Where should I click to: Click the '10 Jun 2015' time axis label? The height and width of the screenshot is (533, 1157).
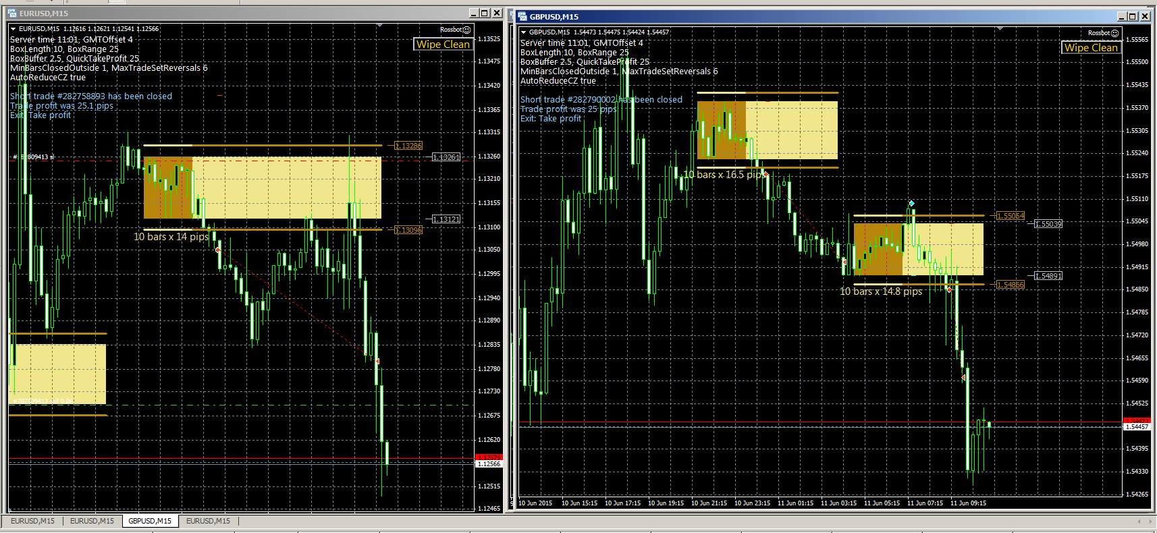pos(535,503)
